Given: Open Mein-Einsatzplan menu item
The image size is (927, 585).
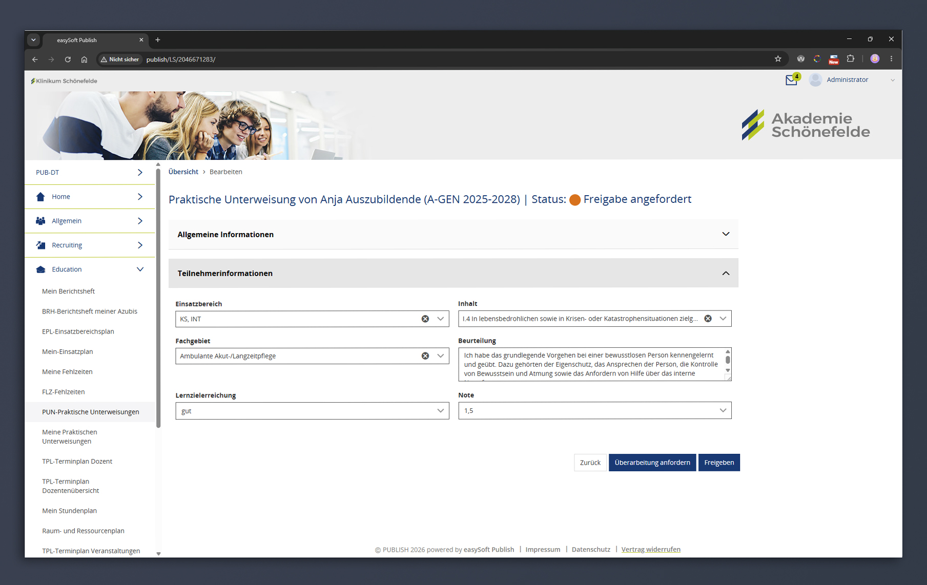Looking at the screenshot, I should pyautogui.click(x=68, y=352).
